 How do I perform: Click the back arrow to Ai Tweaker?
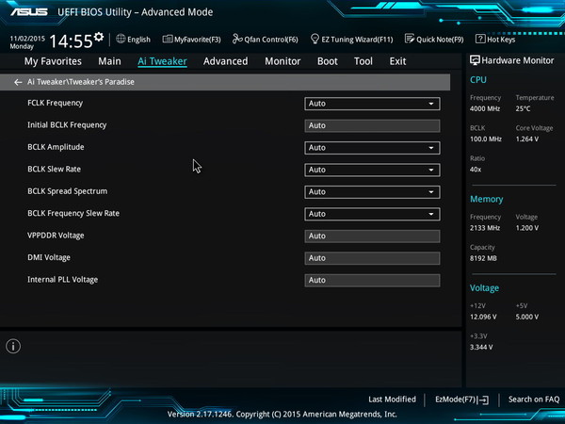pyautogui.click(x=18, y=82)
